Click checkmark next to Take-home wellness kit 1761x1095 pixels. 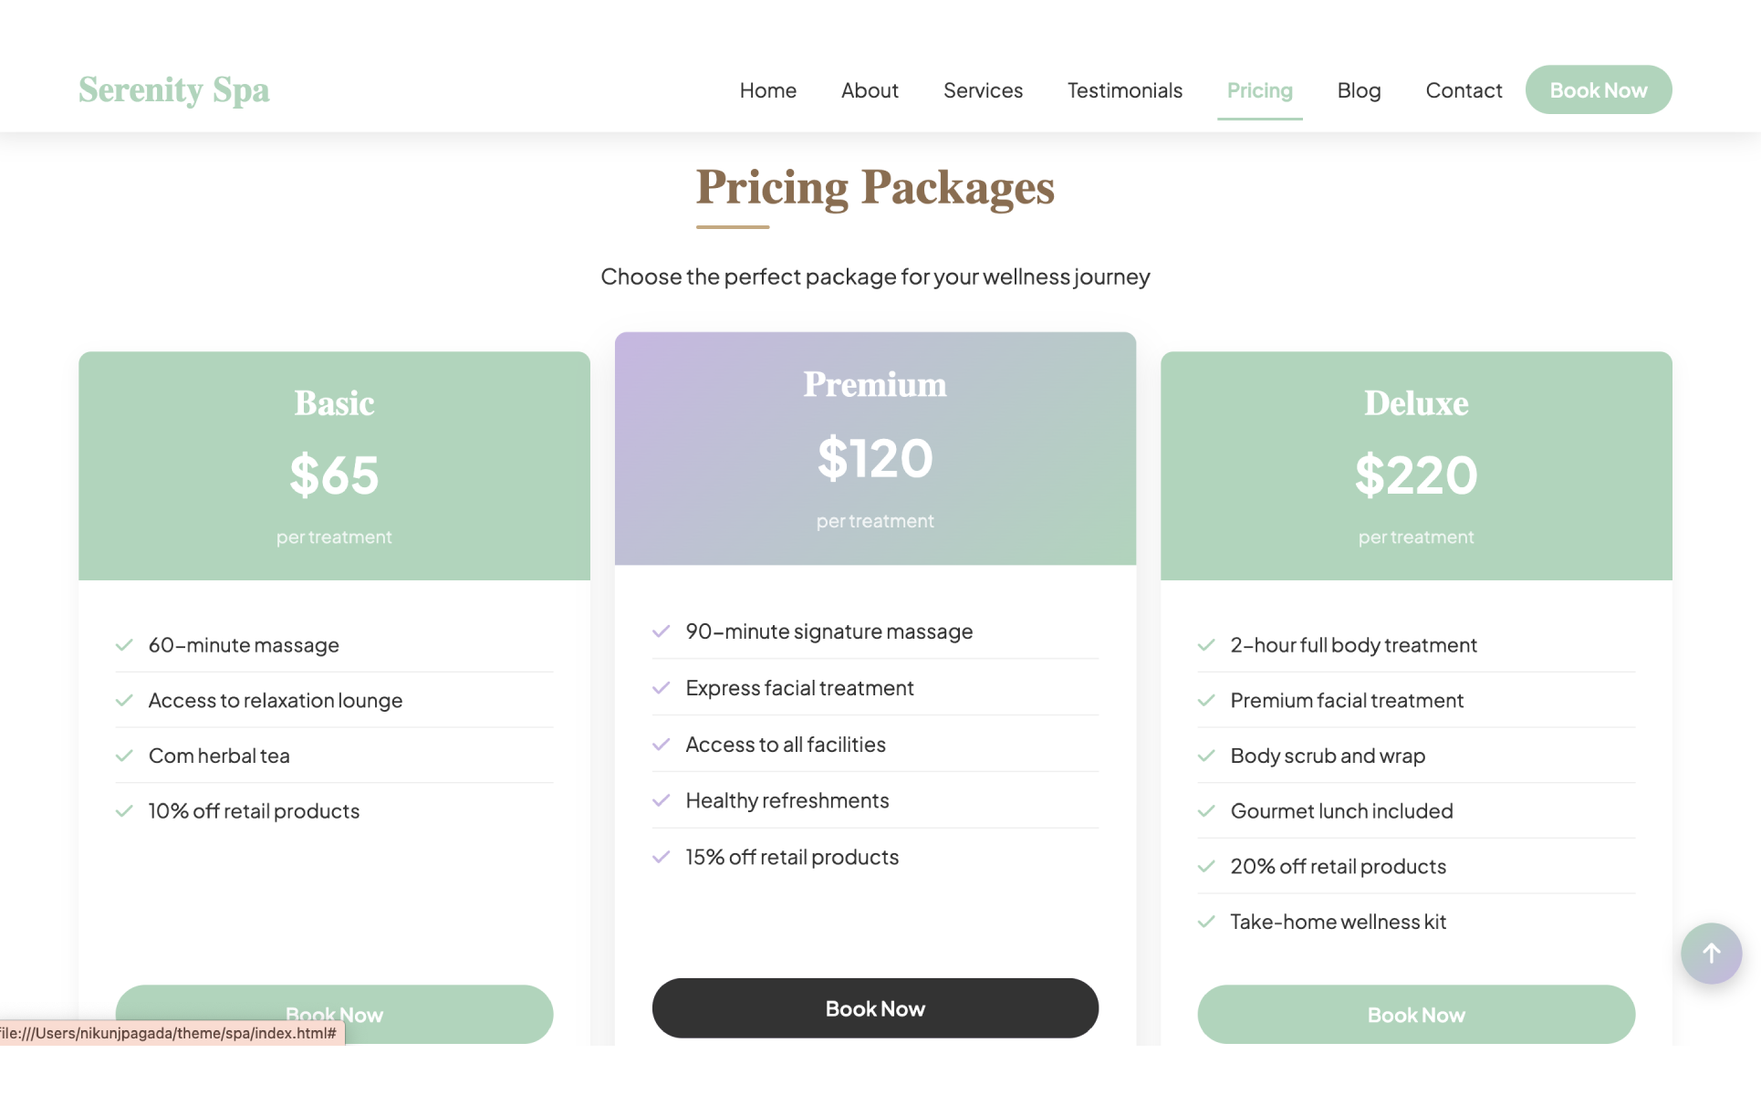pyautogui.click(x=1206, y=922)
